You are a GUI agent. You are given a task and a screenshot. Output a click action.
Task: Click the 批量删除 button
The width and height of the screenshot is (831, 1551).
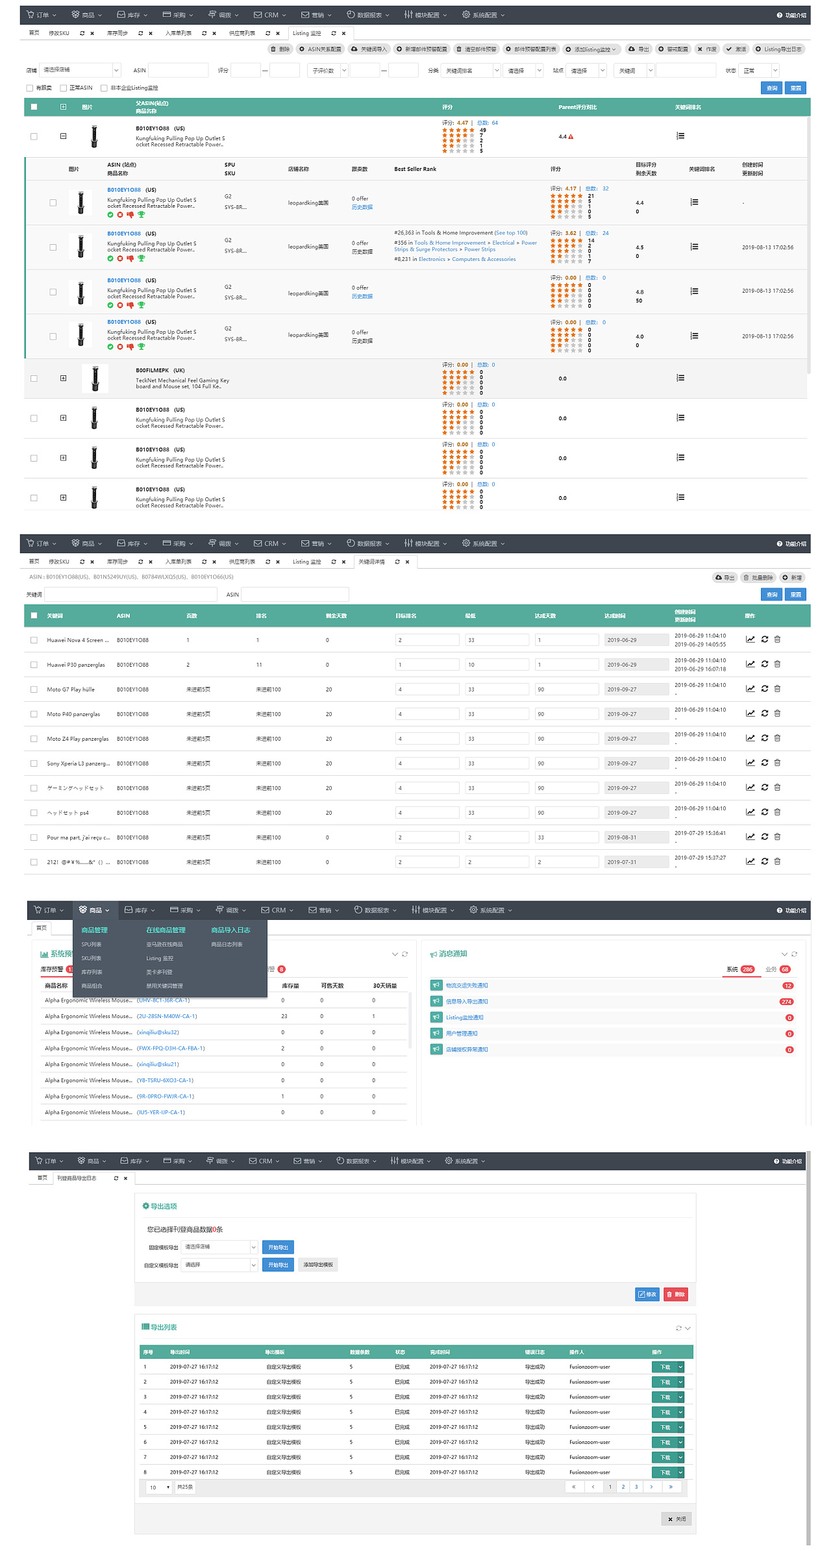pos(758,578)
